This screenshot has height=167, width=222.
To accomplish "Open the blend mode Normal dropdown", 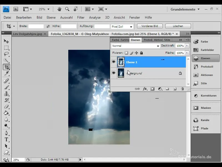I will click(135, 46).
